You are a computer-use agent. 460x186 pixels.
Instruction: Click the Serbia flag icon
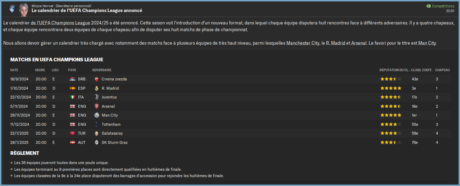coord(72,79)
